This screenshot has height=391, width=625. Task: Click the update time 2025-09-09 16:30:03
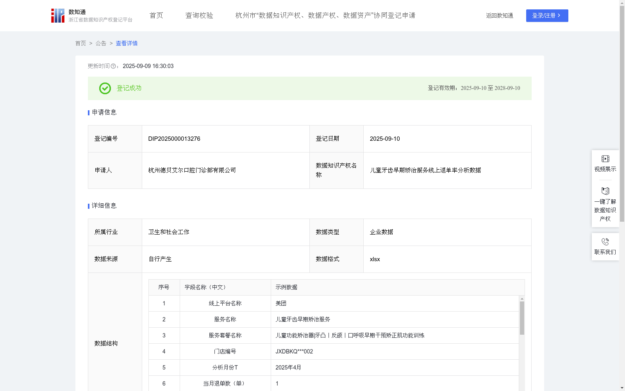pyautogui.click(x=148, y=66)
